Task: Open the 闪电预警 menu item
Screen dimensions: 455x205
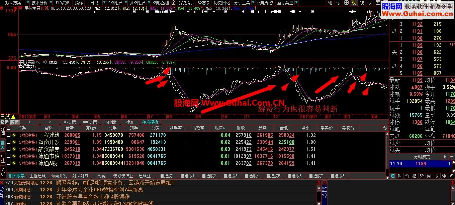Action: pos(265,3)
